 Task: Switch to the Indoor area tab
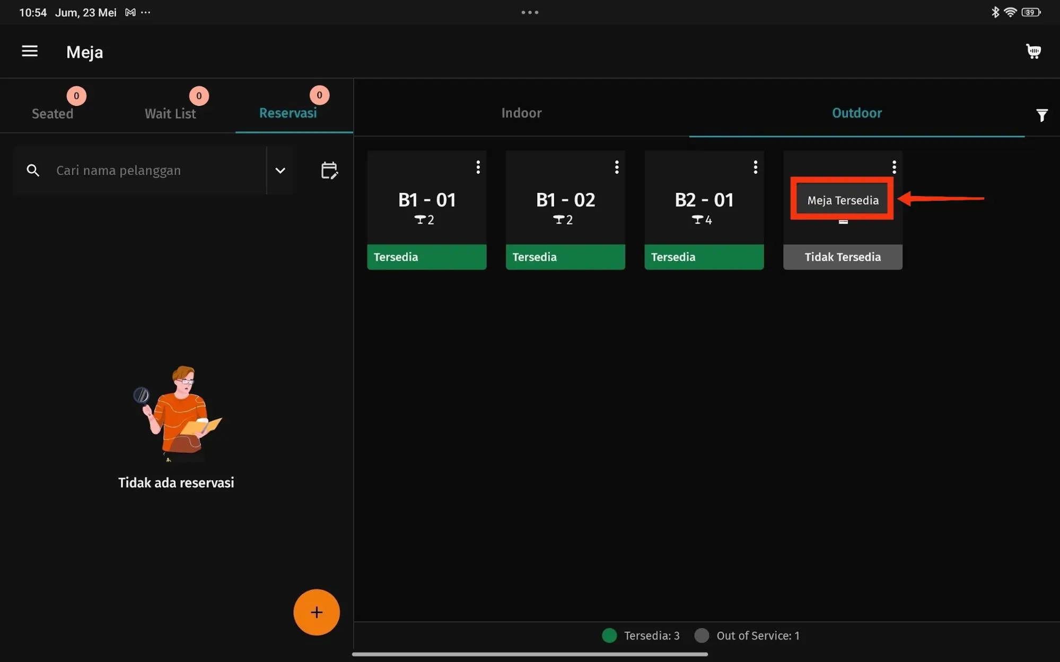(521, 113)
